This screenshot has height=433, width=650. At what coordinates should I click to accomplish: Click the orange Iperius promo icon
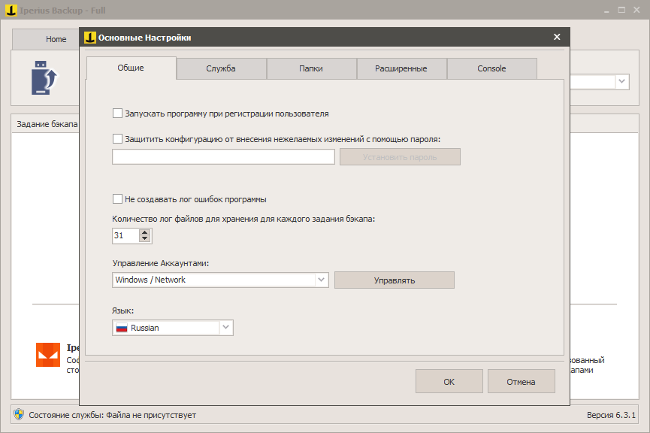click(48, 355)
